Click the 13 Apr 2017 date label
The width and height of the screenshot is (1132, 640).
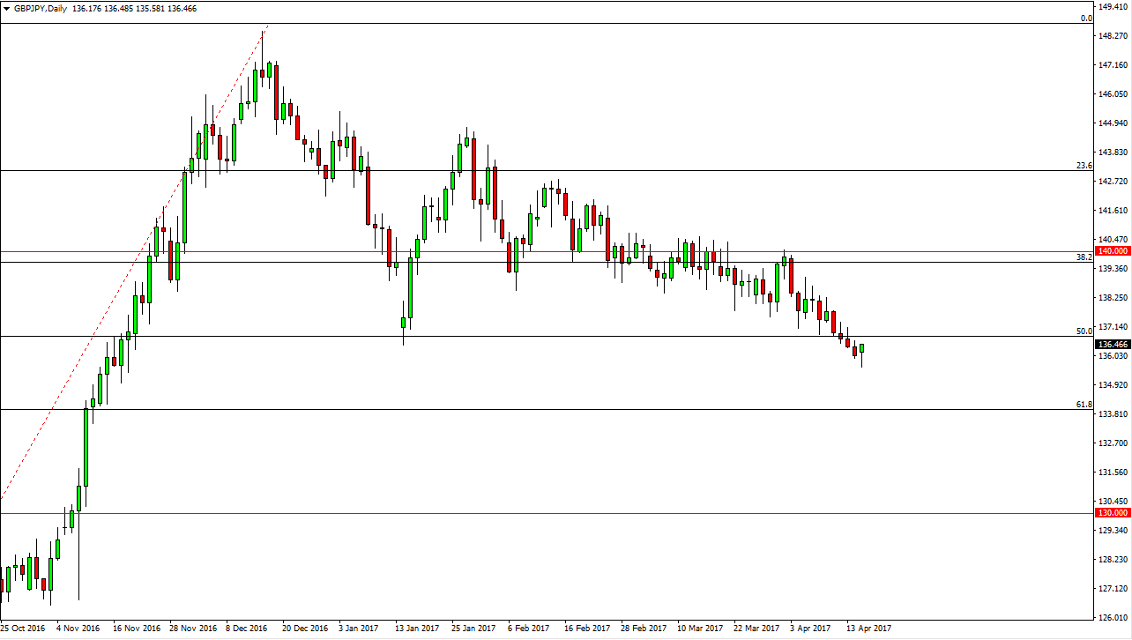[868, 629]
